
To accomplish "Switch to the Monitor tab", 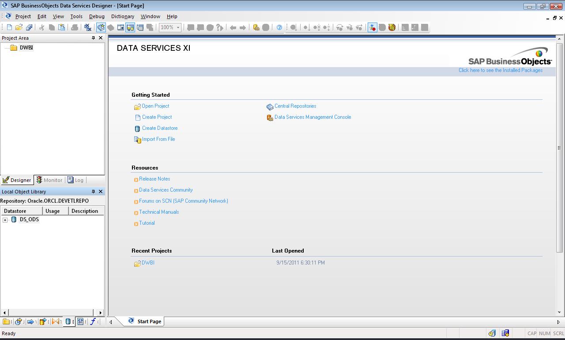I will [49, 180].
